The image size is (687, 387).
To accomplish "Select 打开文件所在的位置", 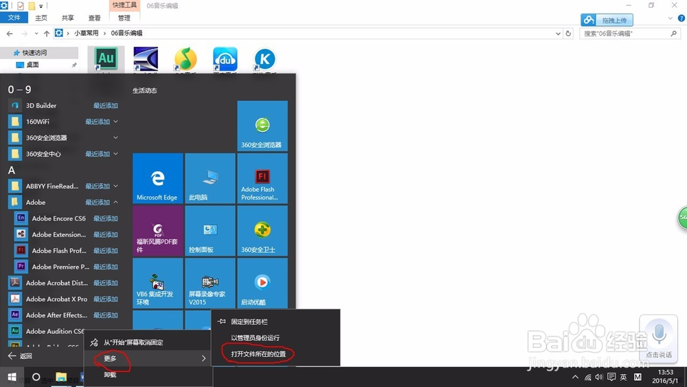I will click(x=275, y=354).
